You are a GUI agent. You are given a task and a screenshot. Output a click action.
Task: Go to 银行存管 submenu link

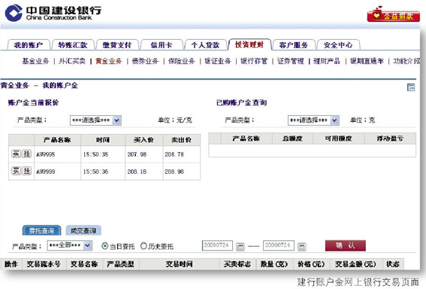tap(254, 61)
